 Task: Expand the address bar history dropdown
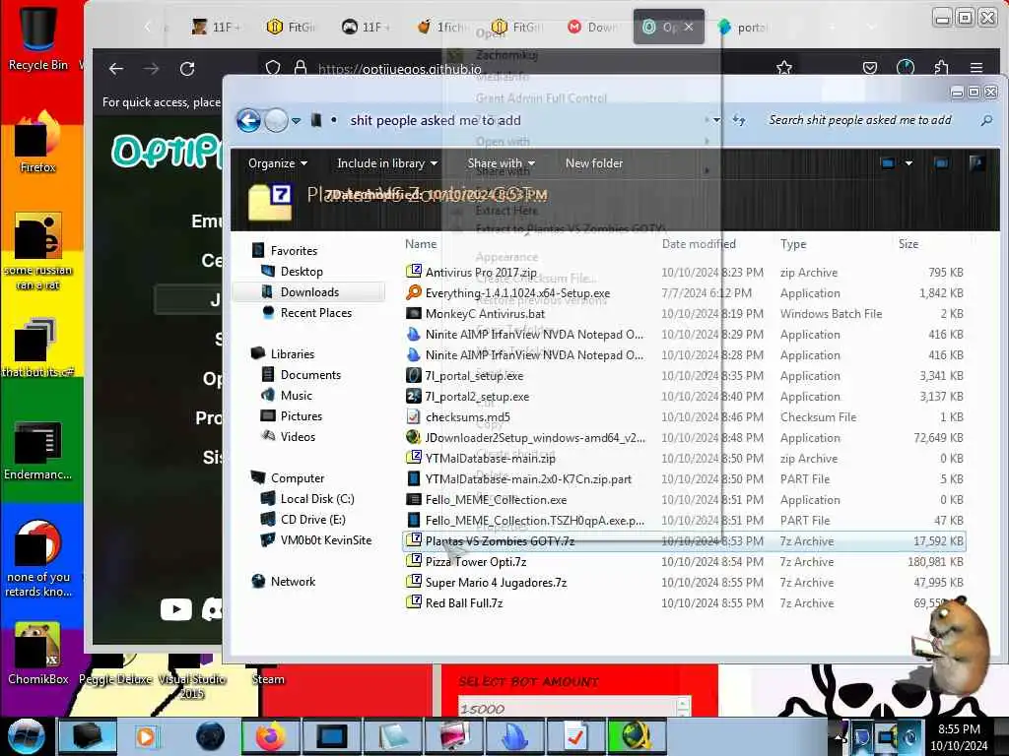[717, 120]
